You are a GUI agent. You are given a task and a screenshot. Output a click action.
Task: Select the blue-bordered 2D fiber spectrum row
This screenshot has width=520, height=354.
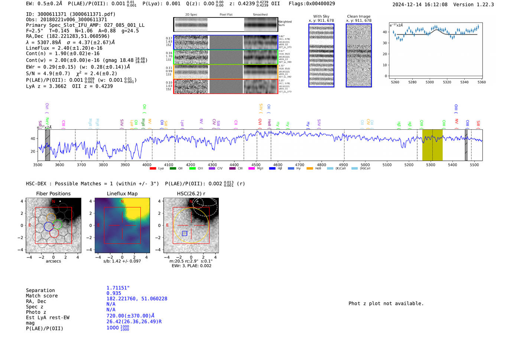tap(225, 42)
